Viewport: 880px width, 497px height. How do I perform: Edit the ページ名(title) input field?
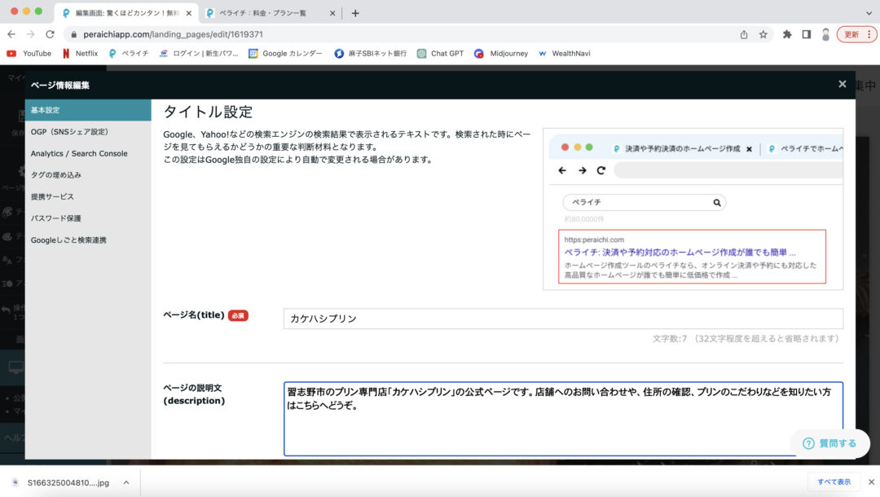(x=563, y=319)
